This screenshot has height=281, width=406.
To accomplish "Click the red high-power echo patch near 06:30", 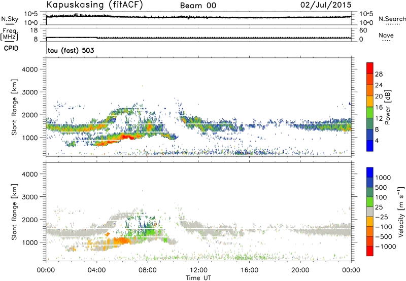I will point(127,136).
